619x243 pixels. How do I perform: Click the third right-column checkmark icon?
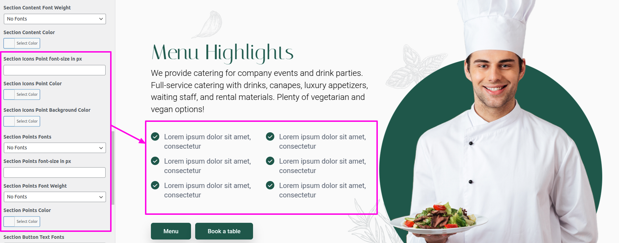270,185
